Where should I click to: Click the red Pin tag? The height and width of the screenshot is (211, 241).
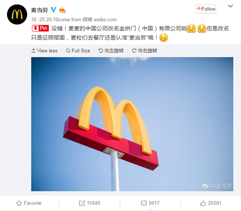click(40, 28)
